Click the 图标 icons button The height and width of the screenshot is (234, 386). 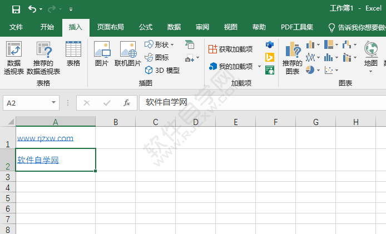click(x=156, y=58)
